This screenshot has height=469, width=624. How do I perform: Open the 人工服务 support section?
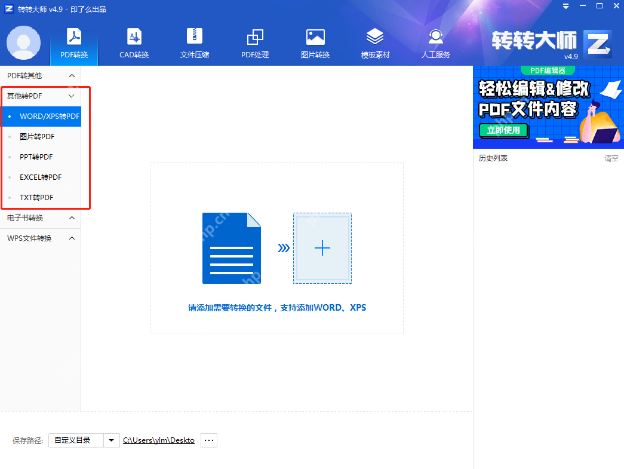pyautogui.click(x=436, y=44)
